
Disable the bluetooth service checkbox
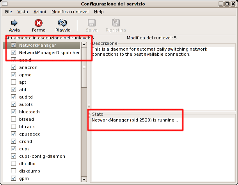point(14,112)
